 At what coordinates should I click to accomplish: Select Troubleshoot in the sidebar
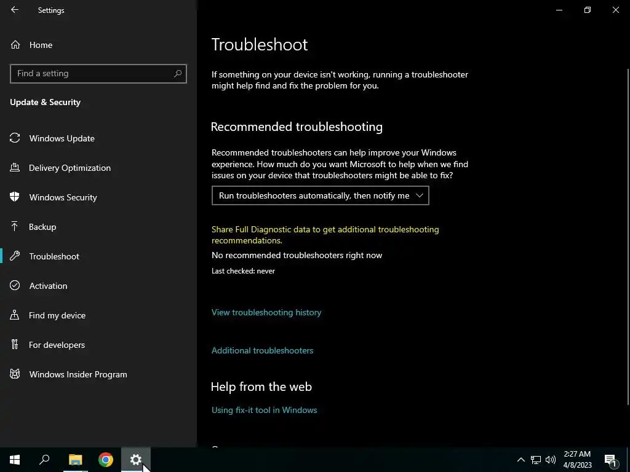tap(54, 256)
